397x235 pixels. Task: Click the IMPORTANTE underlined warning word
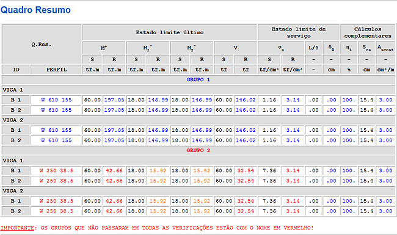click(17, 228)
